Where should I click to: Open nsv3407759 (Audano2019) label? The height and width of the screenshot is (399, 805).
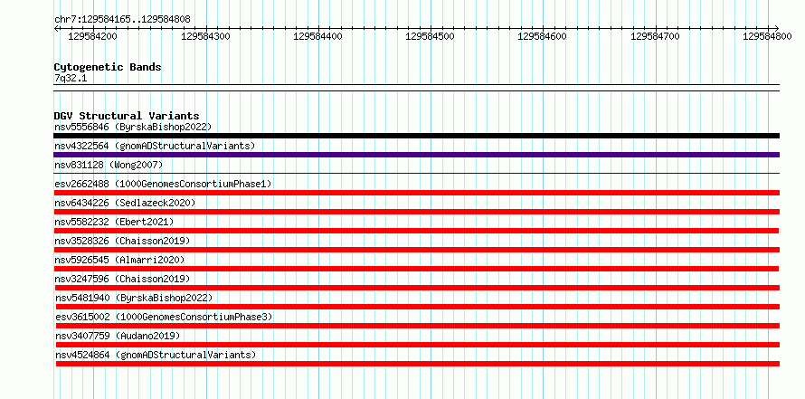point(118,336)
